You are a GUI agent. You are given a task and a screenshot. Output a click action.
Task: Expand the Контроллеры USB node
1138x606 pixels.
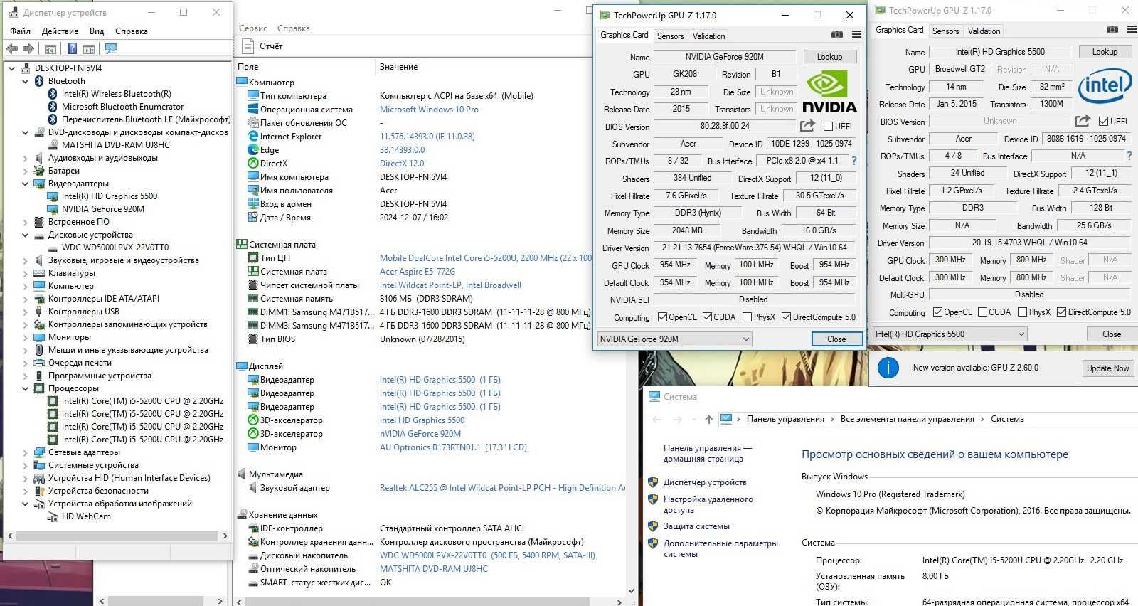coord(25,312)
